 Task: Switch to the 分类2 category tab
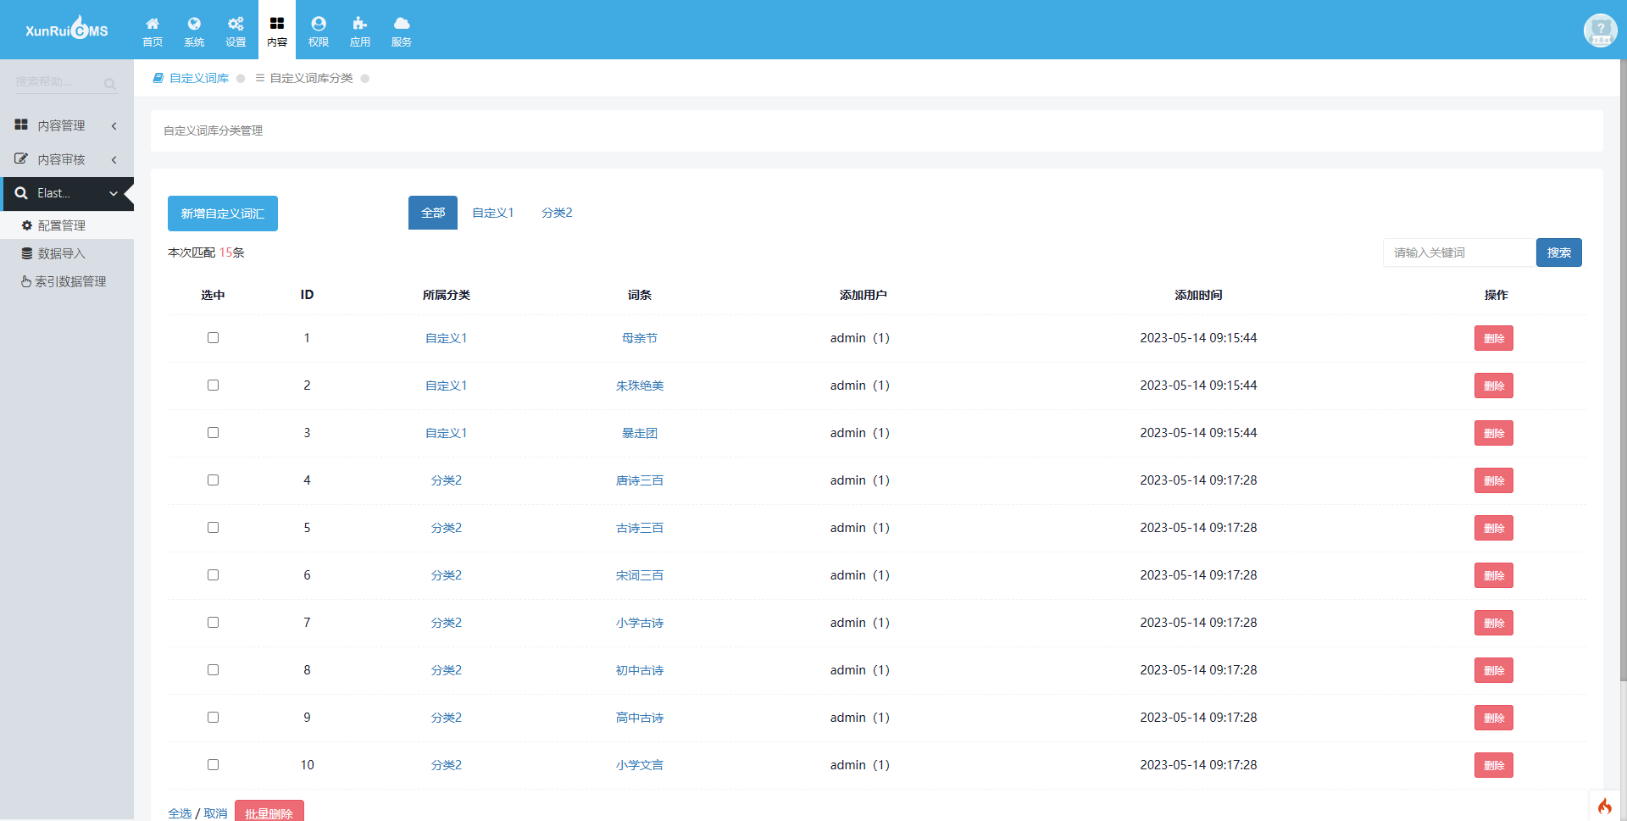pos(557,213)
